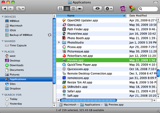Select the Resize 'Em All.app icon
The width and height of the screenshot is (160, 113).
tap(64, 82)
